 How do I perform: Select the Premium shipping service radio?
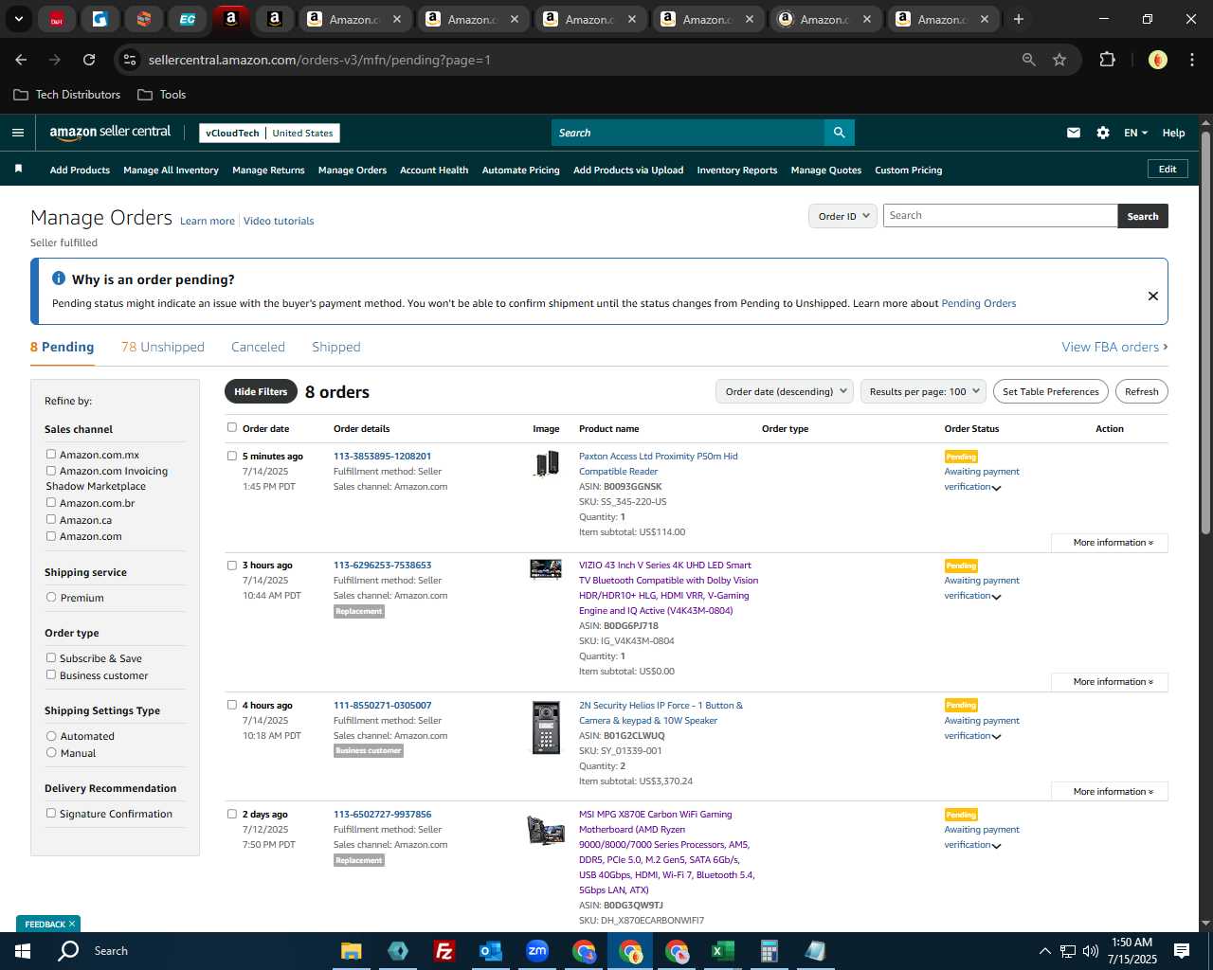click(51, 597)
